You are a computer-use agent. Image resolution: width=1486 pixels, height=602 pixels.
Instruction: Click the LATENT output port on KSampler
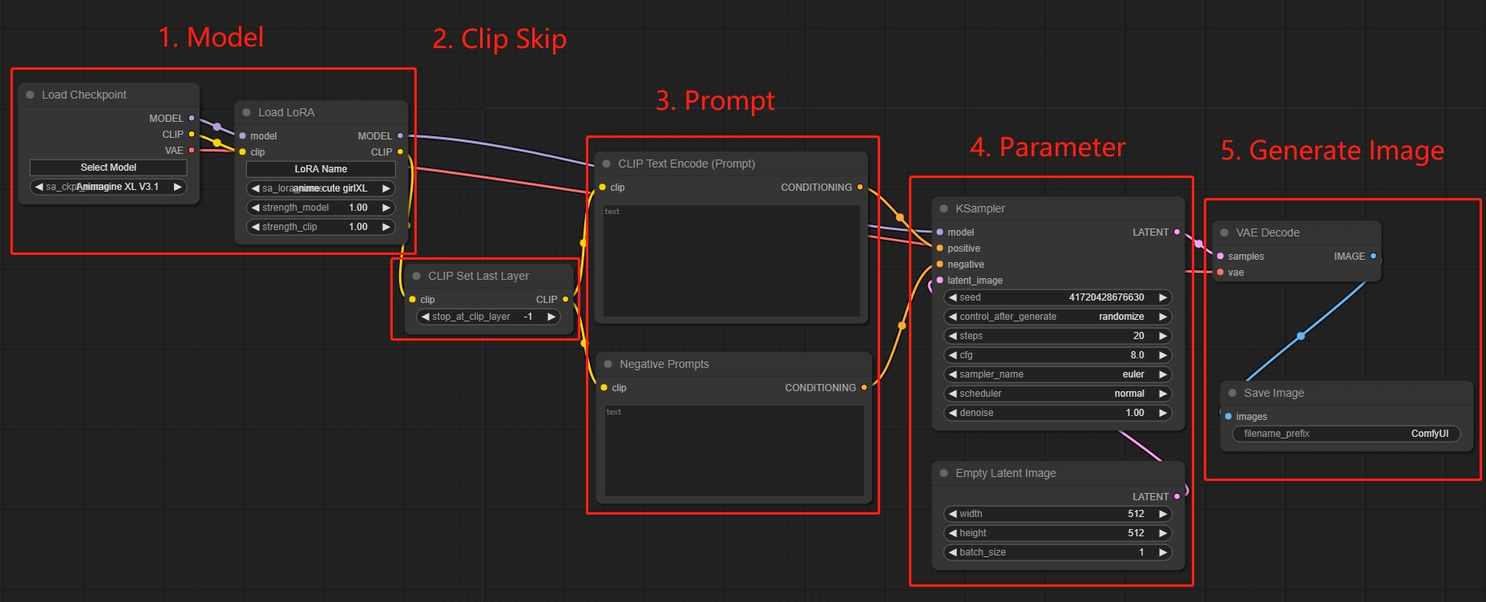point(1177,232)
